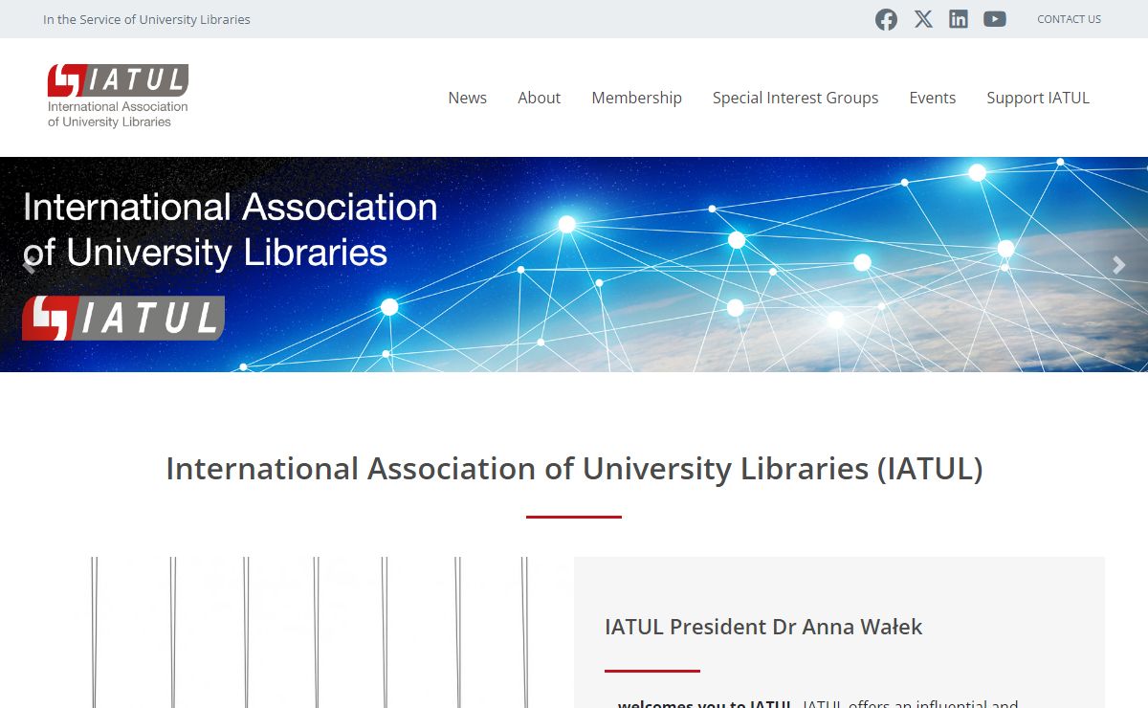Open the About menu item
Screen dimensions: 1148x708
tap(539, 98)
